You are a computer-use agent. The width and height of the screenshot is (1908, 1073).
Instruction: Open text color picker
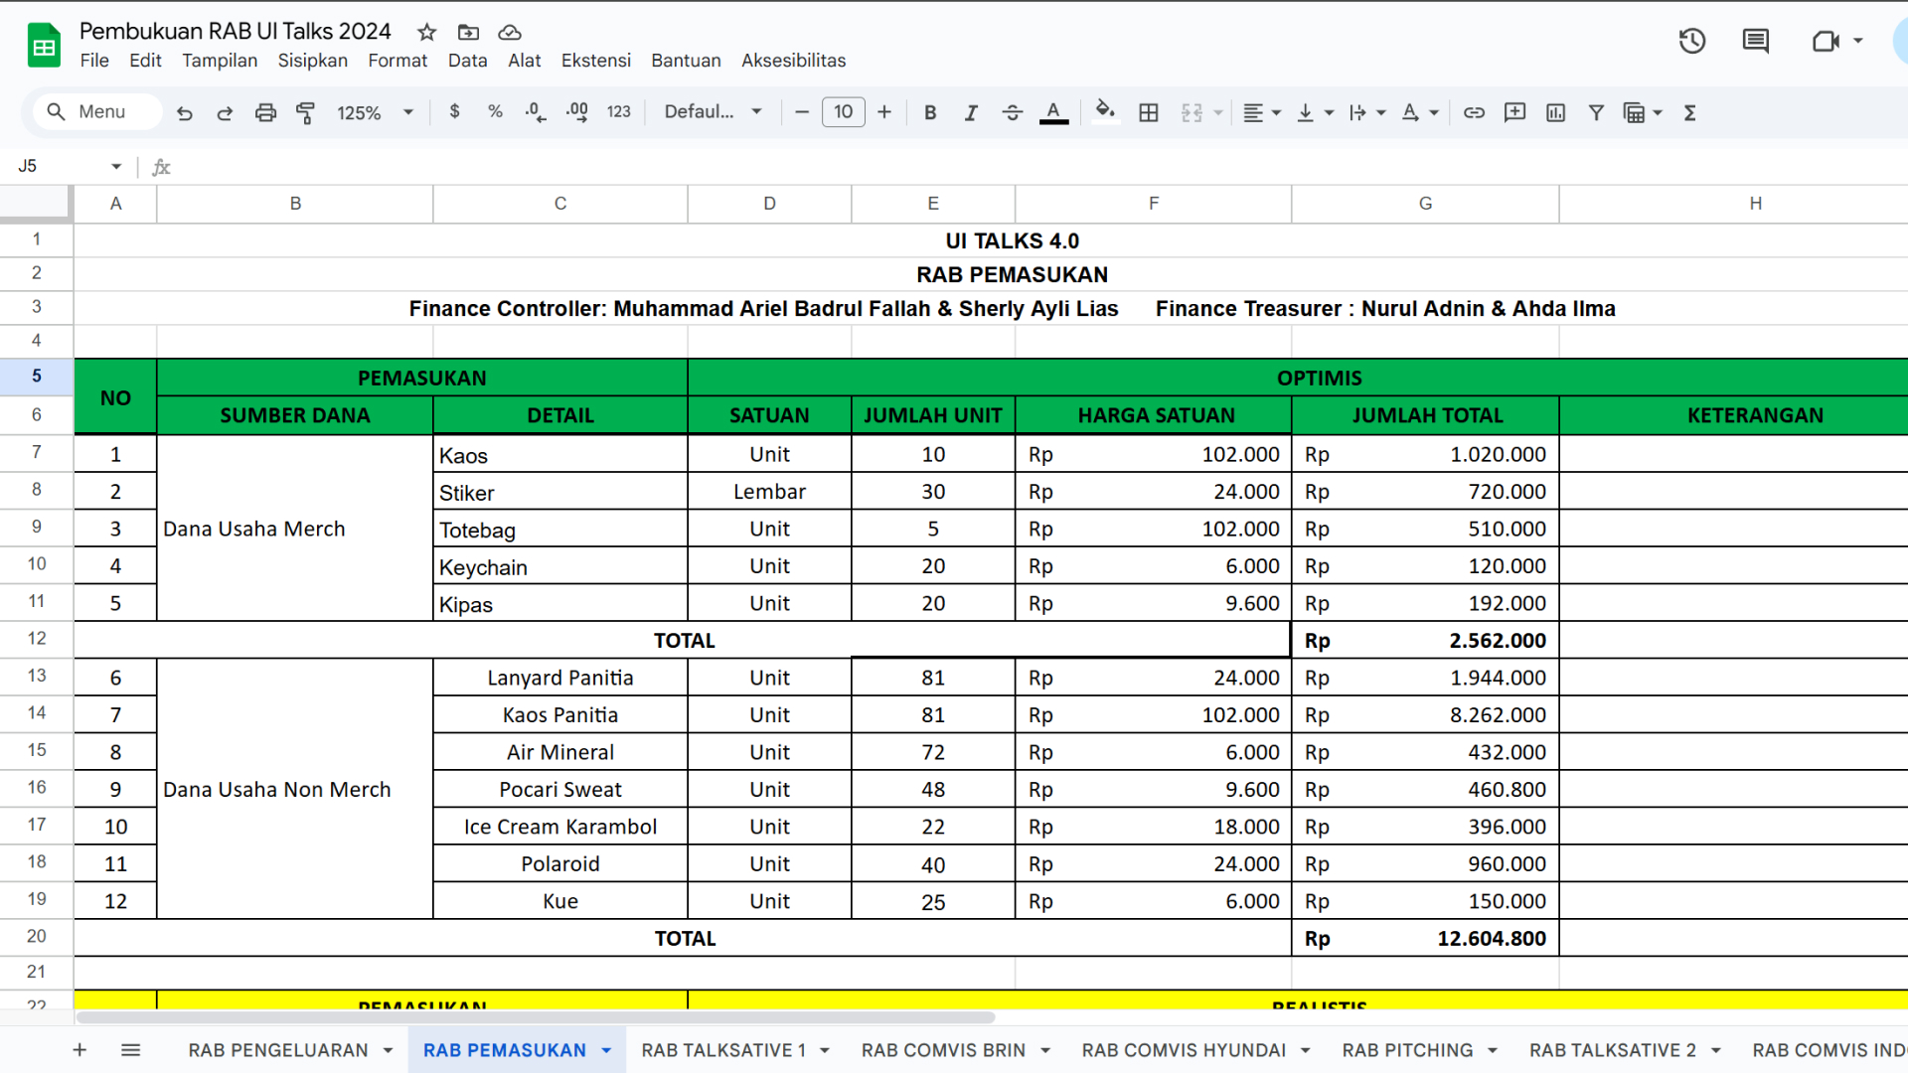(x=1053, y=112)
